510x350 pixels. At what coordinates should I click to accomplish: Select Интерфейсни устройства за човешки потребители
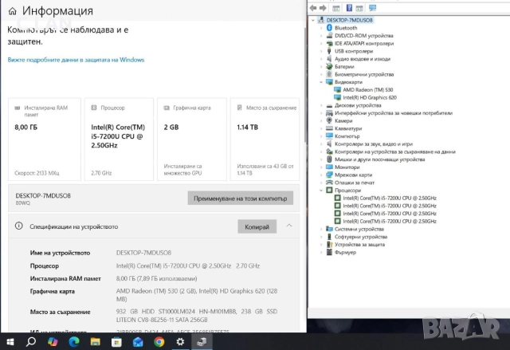coord(394,113)
